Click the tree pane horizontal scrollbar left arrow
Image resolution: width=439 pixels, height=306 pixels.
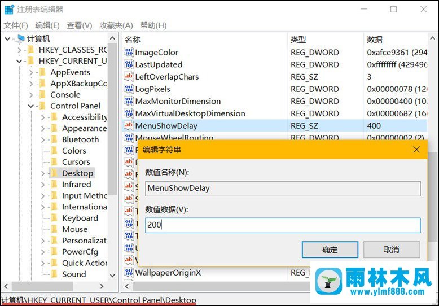pos(6,286)
